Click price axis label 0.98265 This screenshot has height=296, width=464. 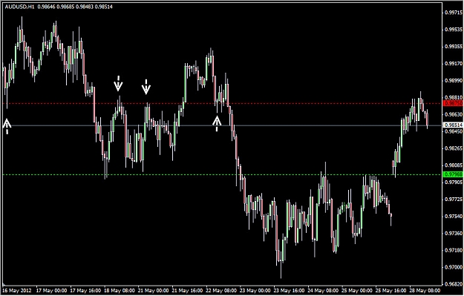(454, 148)
